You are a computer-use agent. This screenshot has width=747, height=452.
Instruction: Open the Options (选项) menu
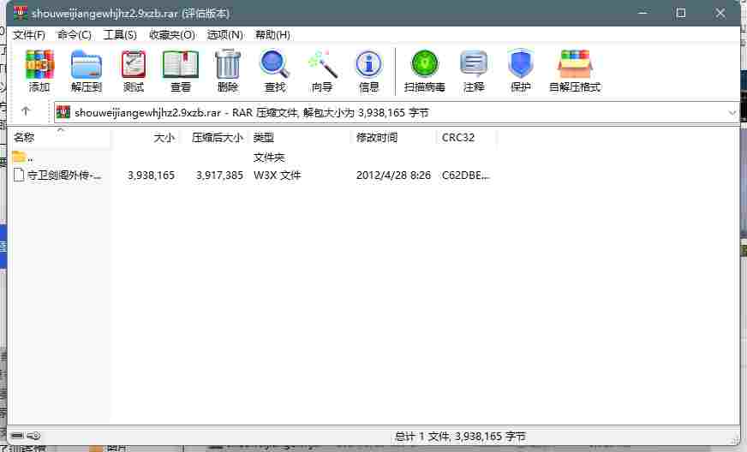click(224, 35)
